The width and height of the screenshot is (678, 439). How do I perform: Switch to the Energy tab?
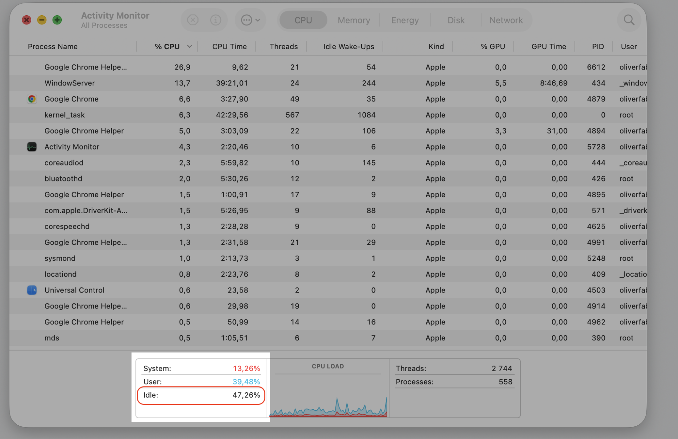[x=405, y=20]
